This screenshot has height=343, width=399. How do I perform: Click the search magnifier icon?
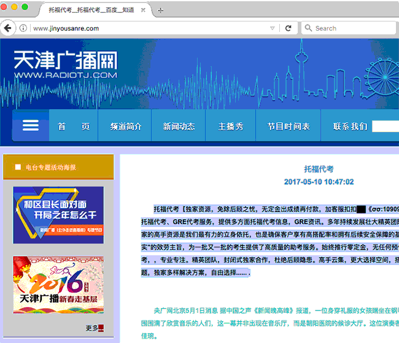click(x=308, y=28)
